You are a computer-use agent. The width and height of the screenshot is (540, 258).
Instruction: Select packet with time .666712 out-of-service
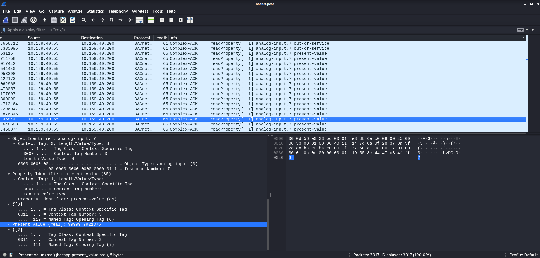coord(263,43)
